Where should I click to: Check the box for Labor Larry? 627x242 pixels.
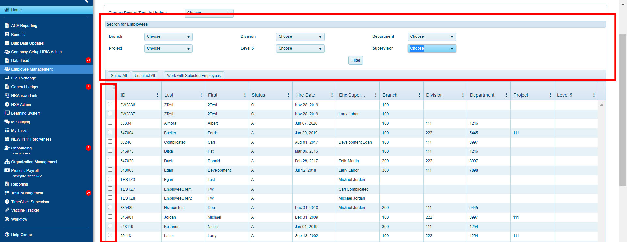[x=110, y=235]
